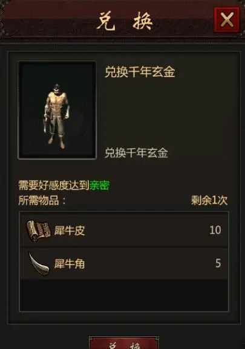Click the NPC character portrait
The height and width of the screenshot is (349, 245).
(57, 110)
